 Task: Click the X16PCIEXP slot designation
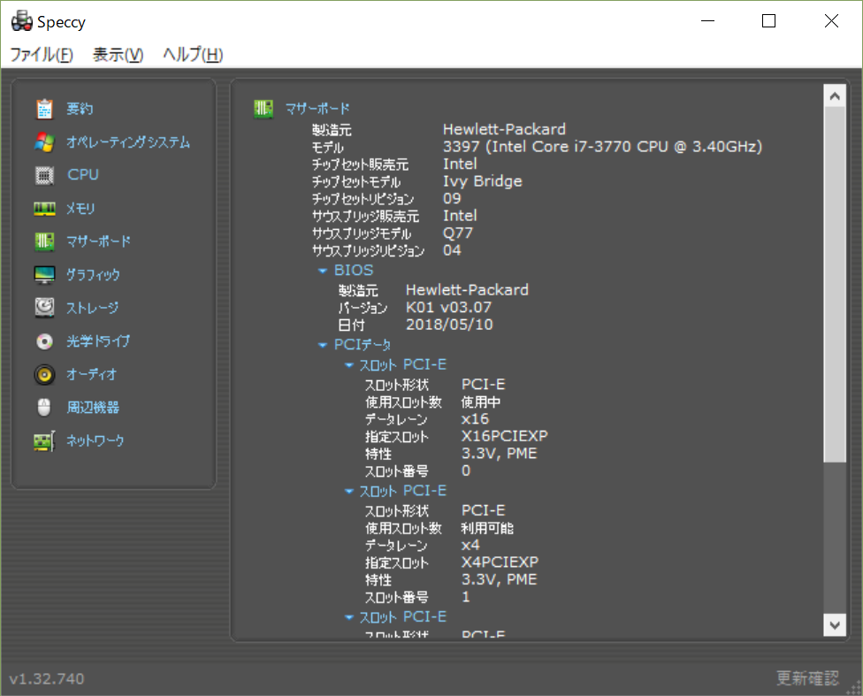click(505, 436)
